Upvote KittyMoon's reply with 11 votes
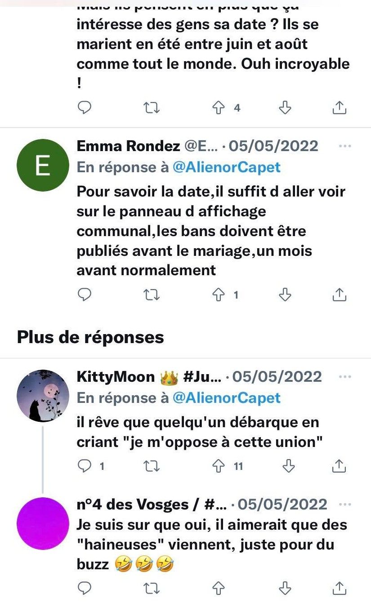Viewport: 371px width, 603px height. tap(218, 466)
